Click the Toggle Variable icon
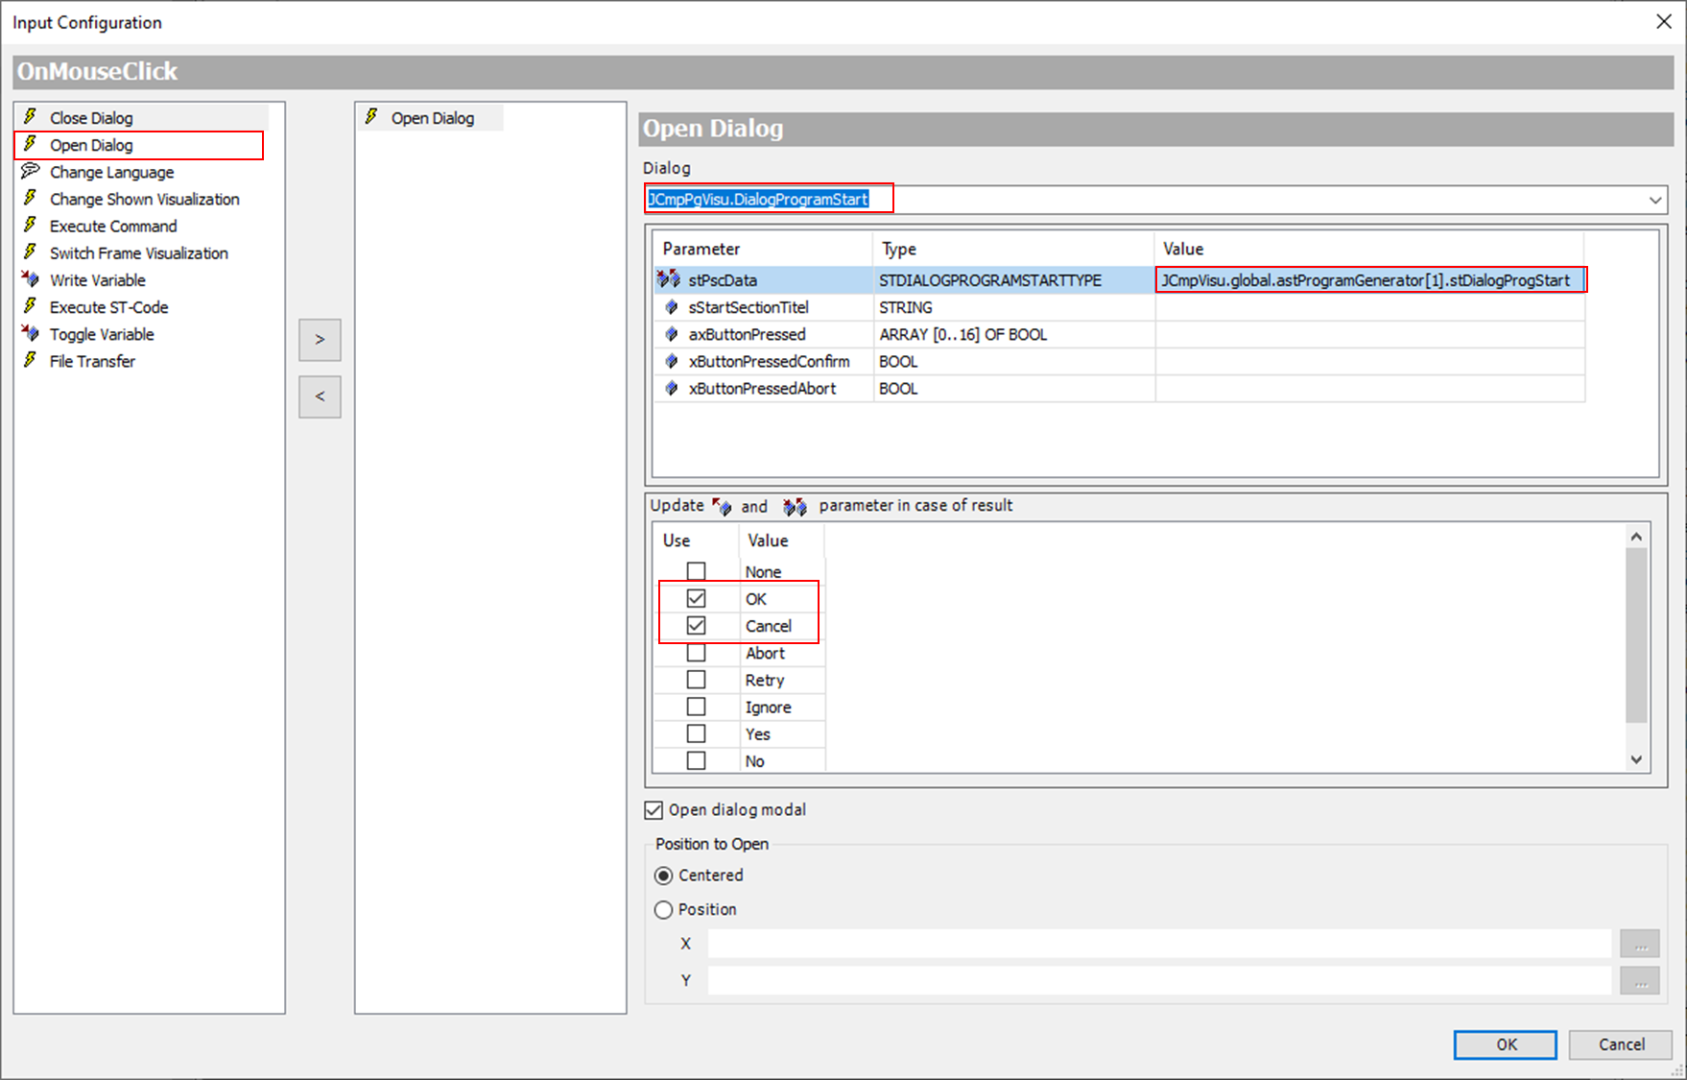This screenshot has height=1080, width=1687. (31, 333)
